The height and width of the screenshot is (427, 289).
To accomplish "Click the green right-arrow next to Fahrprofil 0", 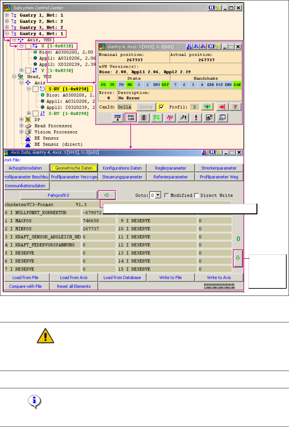I will pyautogui.click(x=107, y=195).
